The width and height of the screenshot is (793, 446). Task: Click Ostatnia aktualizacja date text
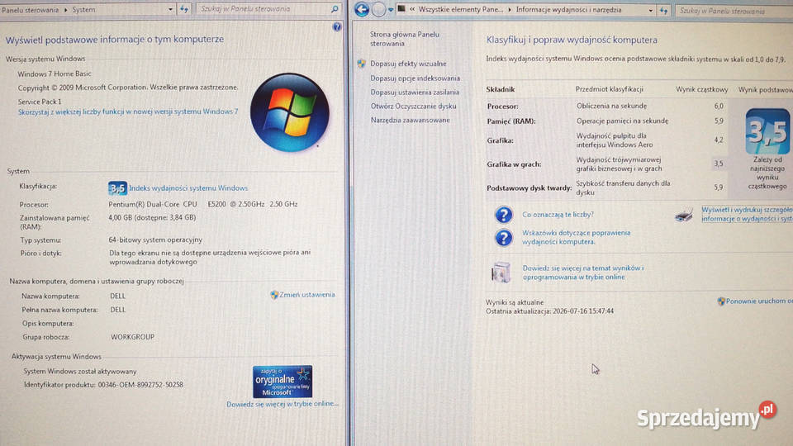(550, 311)
